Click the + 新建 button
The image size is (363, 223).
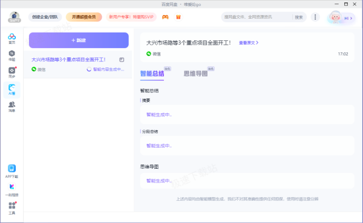point(79,40)
